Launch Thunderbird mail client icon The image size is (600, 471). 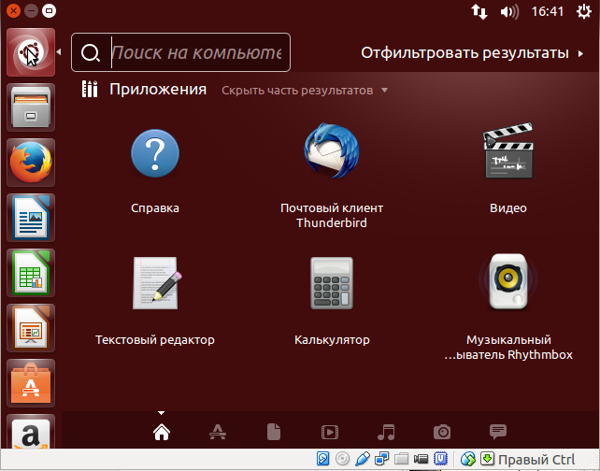(332, 150)
